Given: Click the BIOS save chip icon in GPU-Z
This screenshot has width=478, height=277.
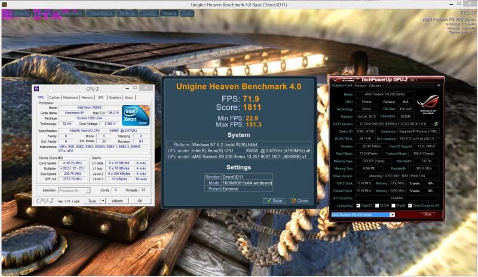Looking at the screenshot, I should [x=436, y=124].
